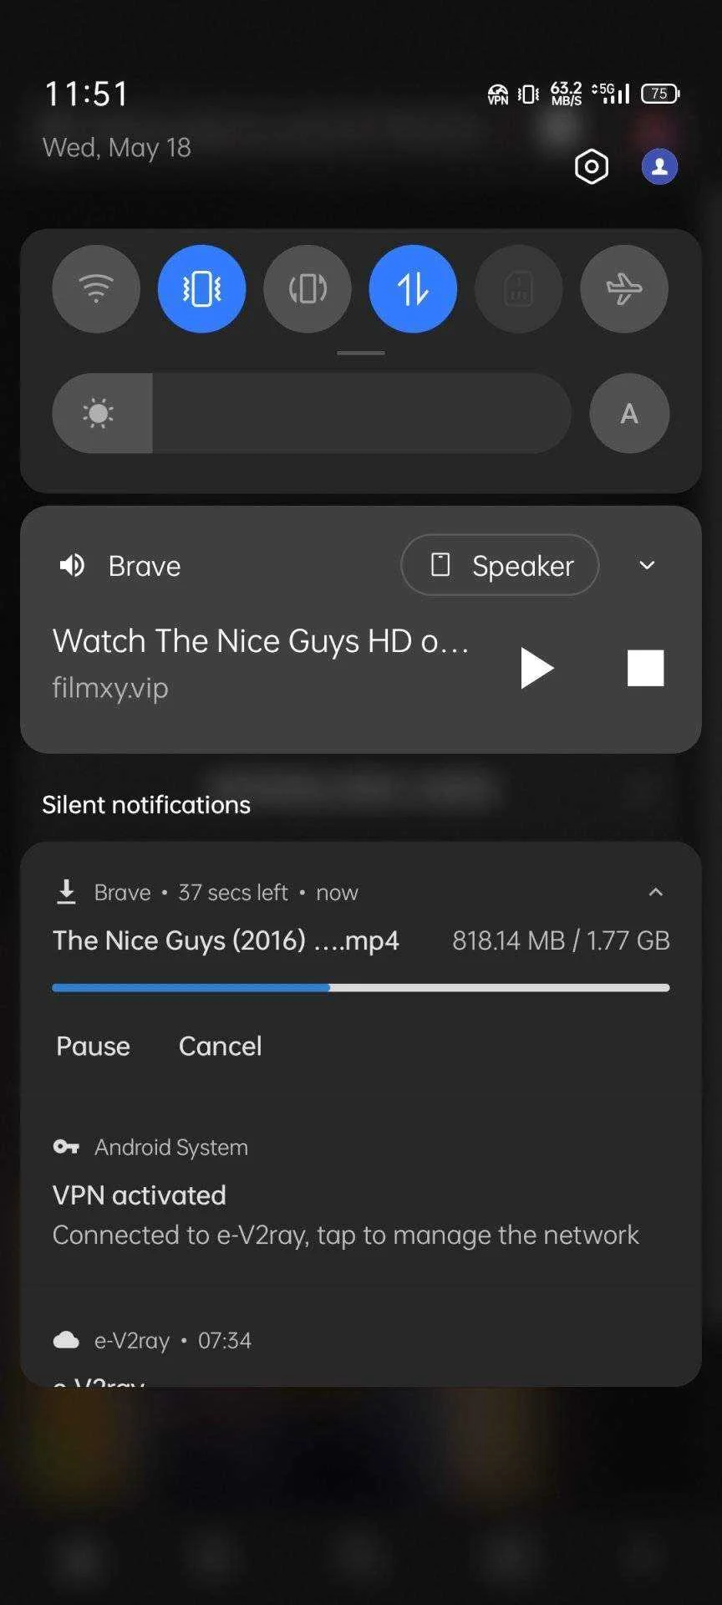Open the VPN activated notification
Screen dimensions: 722x1605
point(139,1195)
